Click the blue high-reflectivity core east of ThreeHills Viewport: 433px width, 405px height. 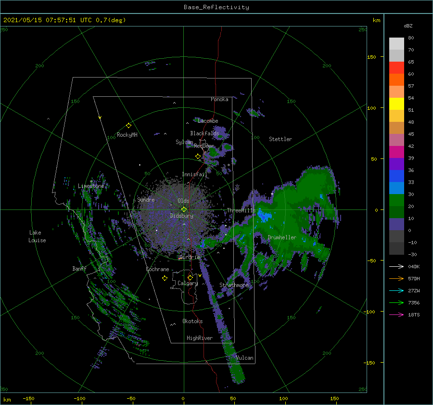264,216
